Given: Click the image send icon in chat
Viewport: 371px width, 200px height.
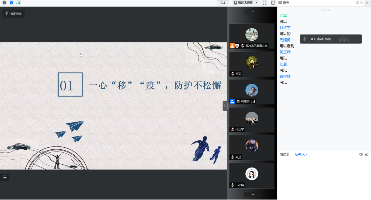Looking at the screenshot, I should (367, 154).
